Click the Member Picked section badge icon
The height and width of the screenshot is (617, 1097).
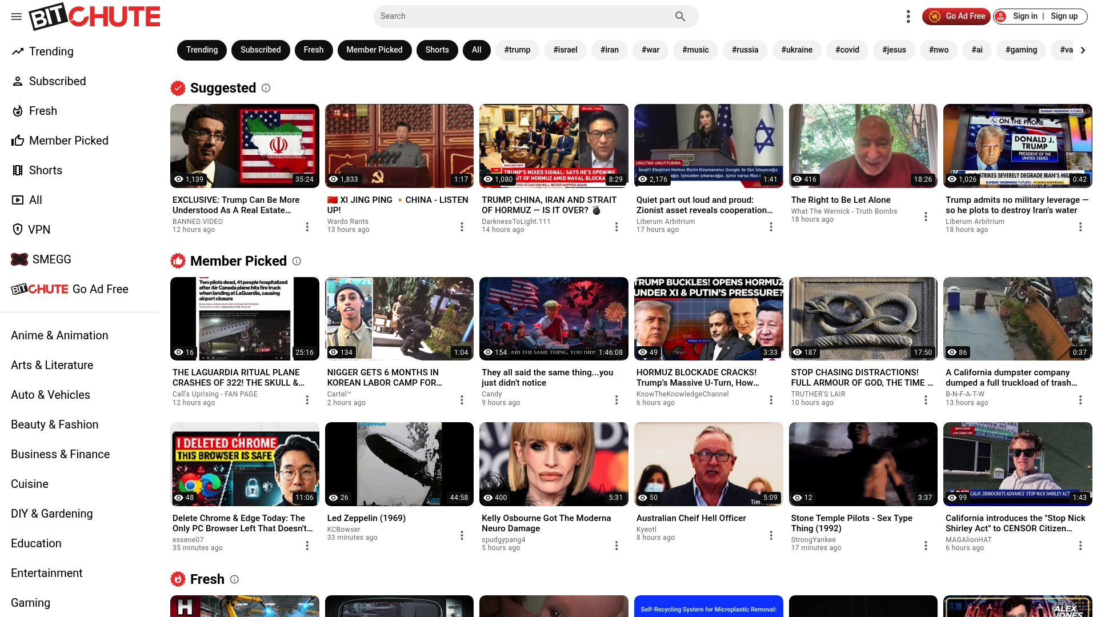pyautogui.click(x=178, y=261)
